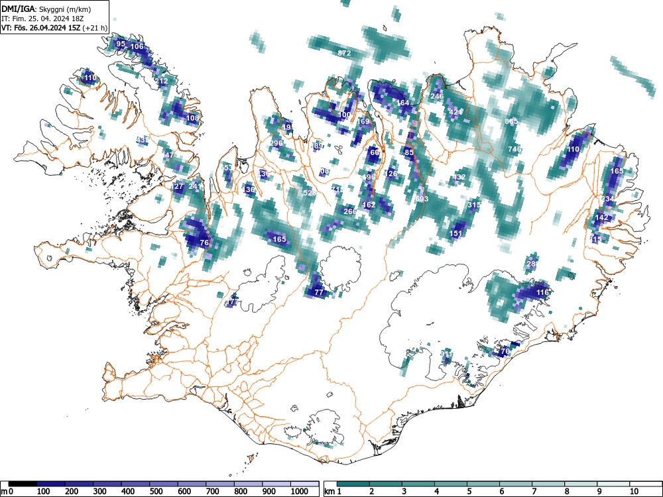
Task: Click the 'IT: Fim. 25. 04. 2024 18Z' line
Action: [41, 19]
